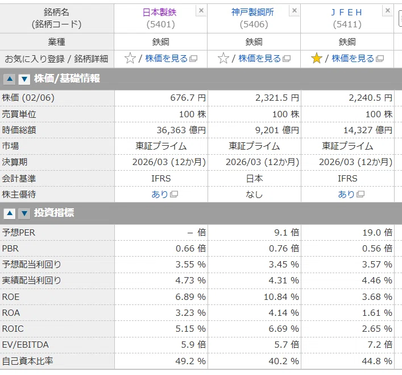Screen dimensions: 402x375
Task: Click the ROE row label
Action: (x=11, y=297)
